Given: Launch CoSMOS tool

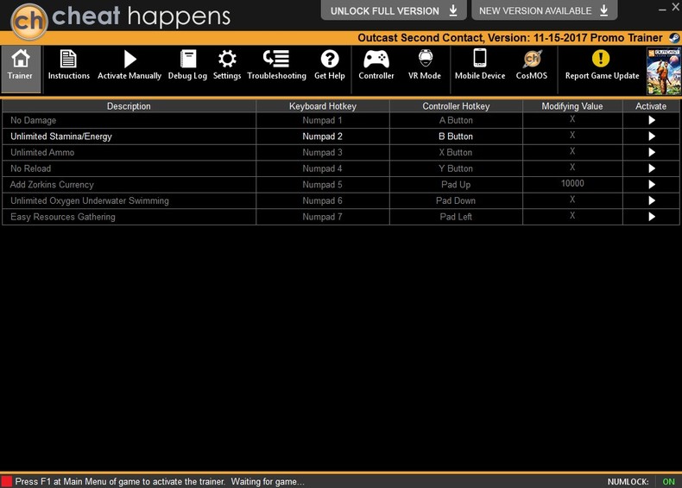Looking at the screenshot, I should [x=532, y=66].
